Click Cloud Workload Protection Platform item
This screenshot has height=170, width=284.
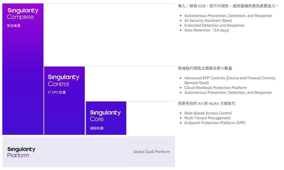tap(216, 88)
